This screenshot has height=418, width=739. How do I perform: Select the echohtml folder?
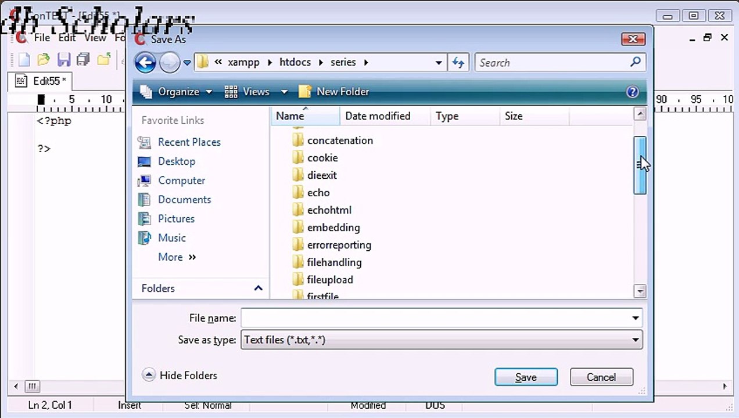[322, 210]
